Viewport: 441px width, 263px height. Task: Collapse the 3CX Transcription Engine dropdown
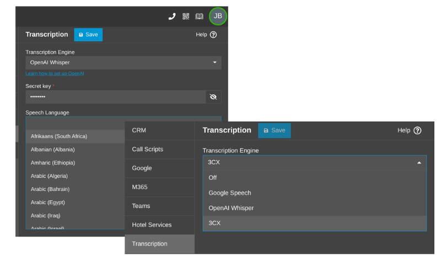click(x=314, y=162)
